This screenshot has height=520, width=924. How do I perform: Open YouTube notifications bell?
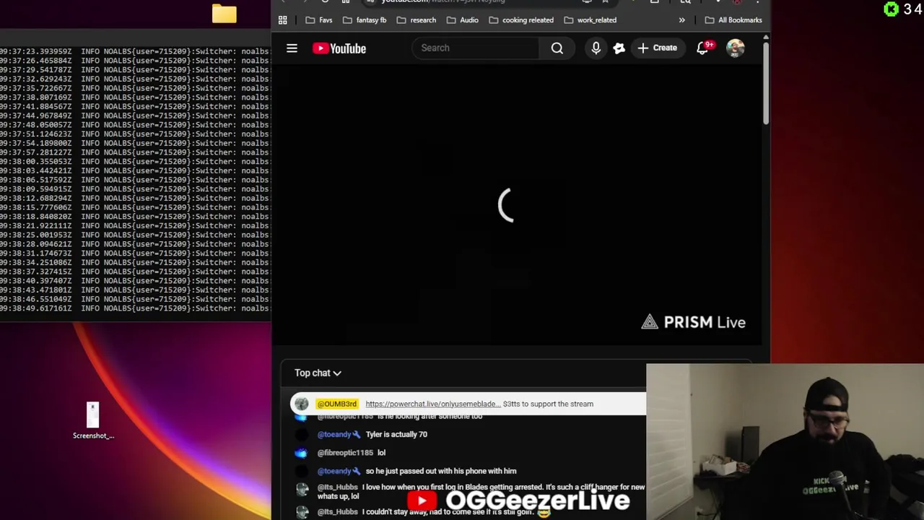(x=703, y=48)
